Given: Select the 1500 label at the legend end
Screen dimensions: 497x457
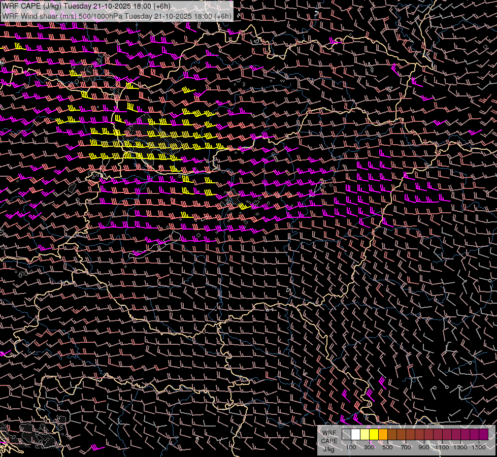Looking at the screenshot, I should 479,447.
